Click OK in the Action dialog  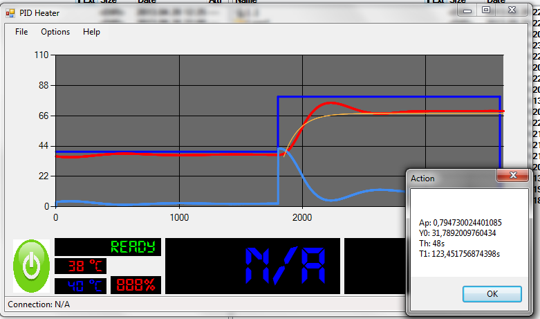coord(492,294)
